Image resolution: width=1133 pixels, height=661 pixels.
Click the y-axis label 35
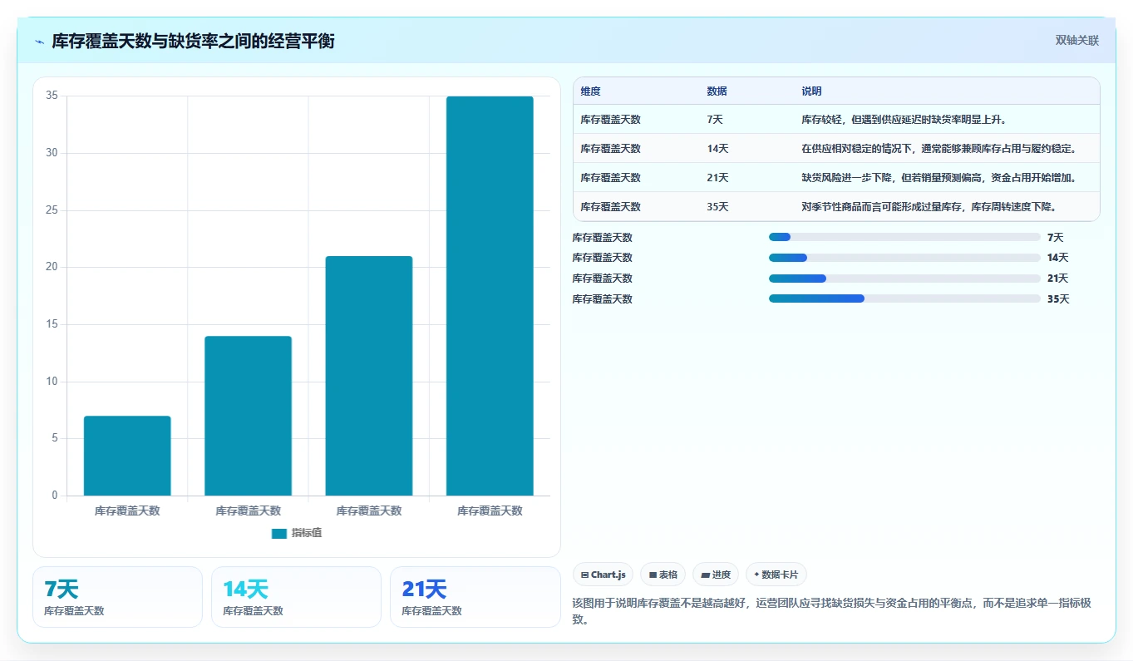[52, 96]
